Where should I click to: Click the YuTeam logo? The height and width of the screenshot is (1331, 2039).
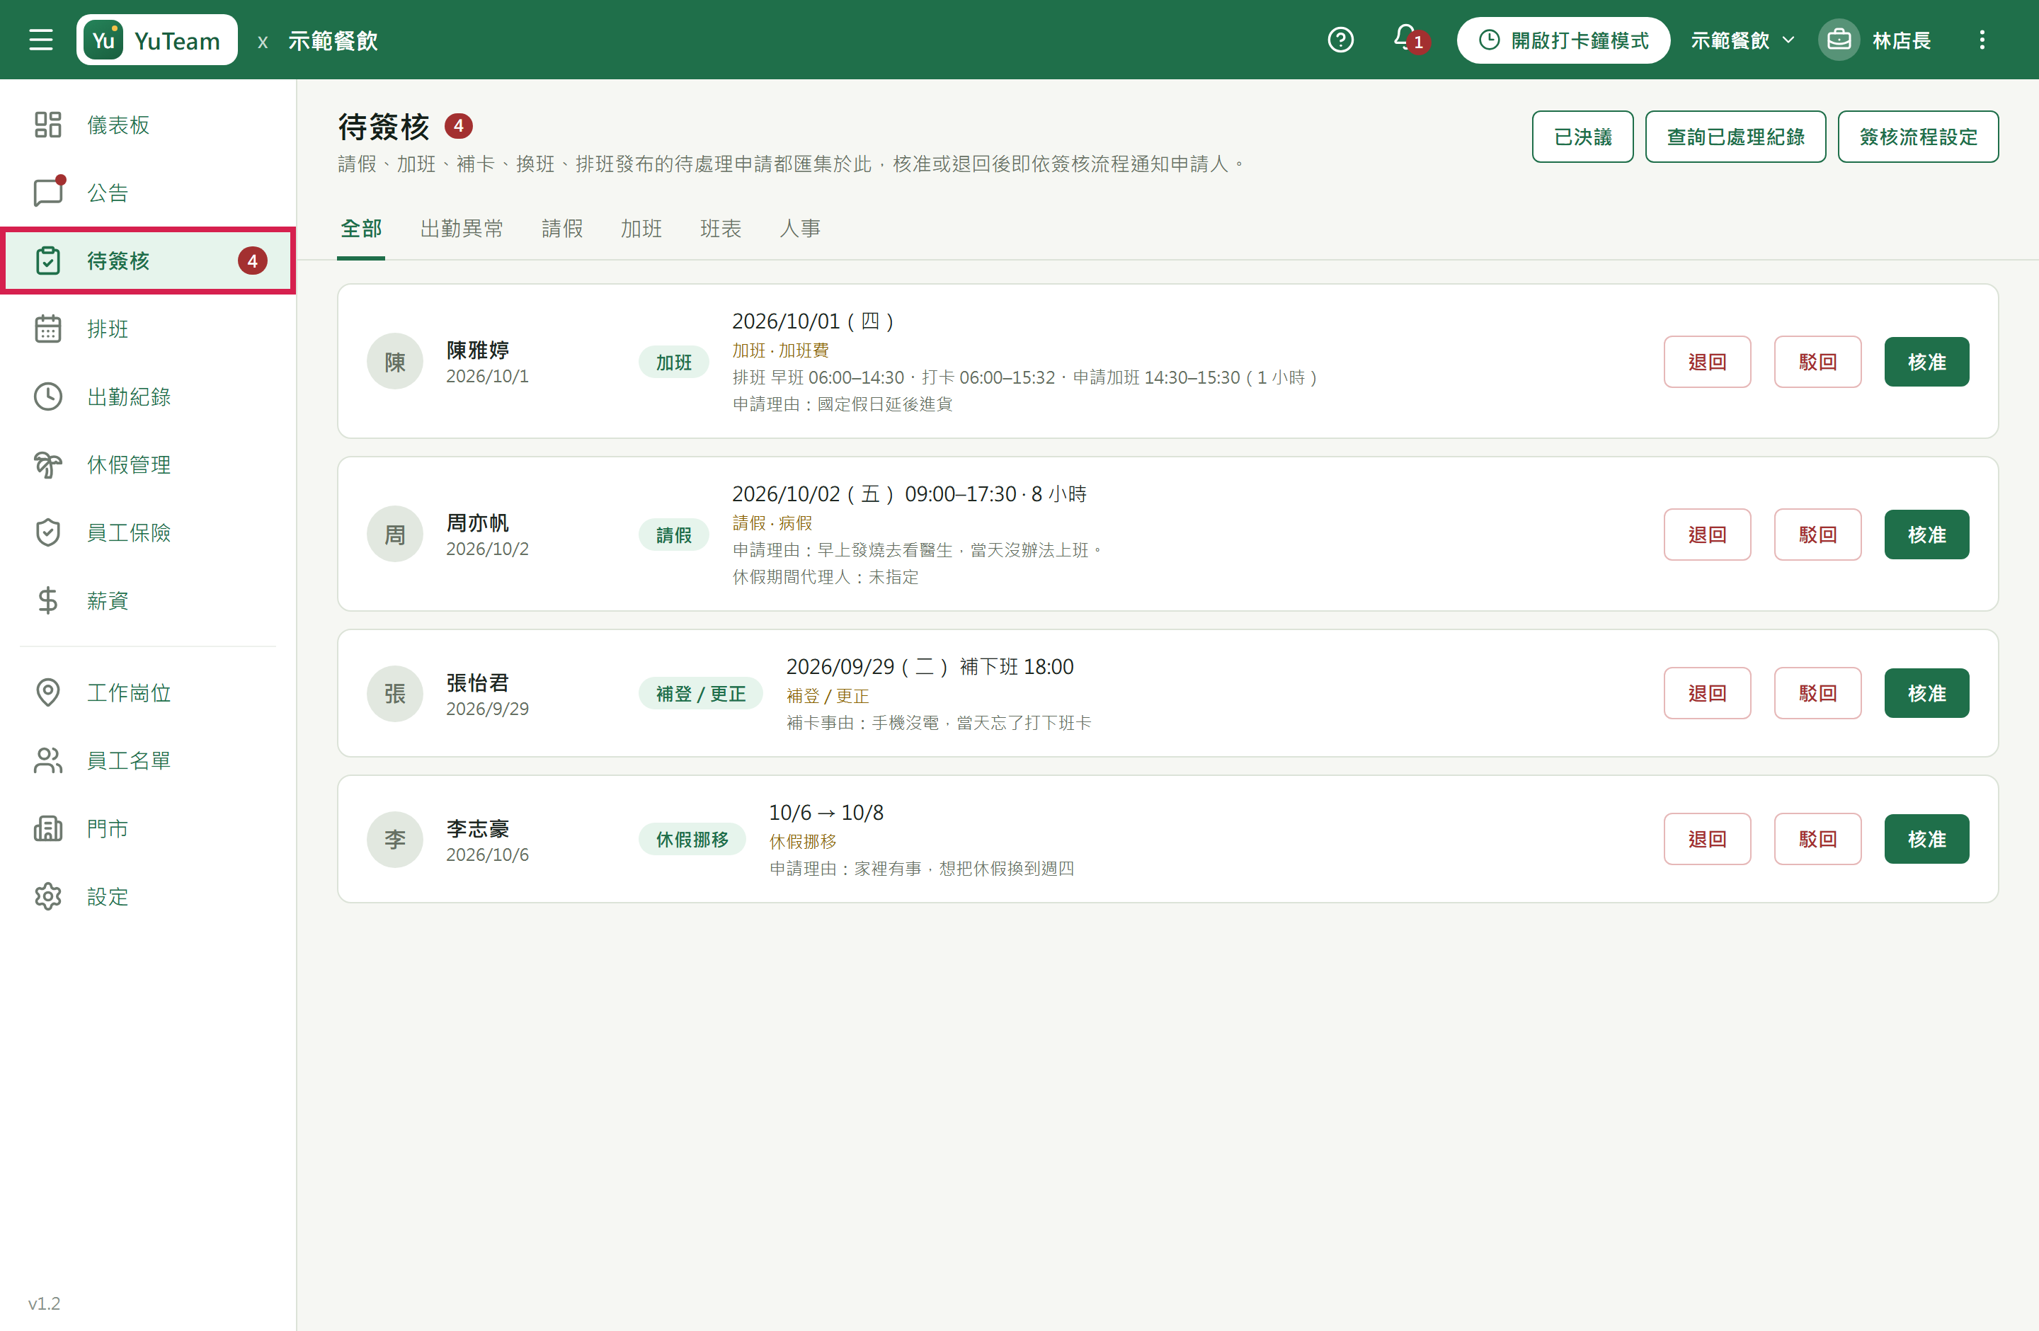[156, 40]
